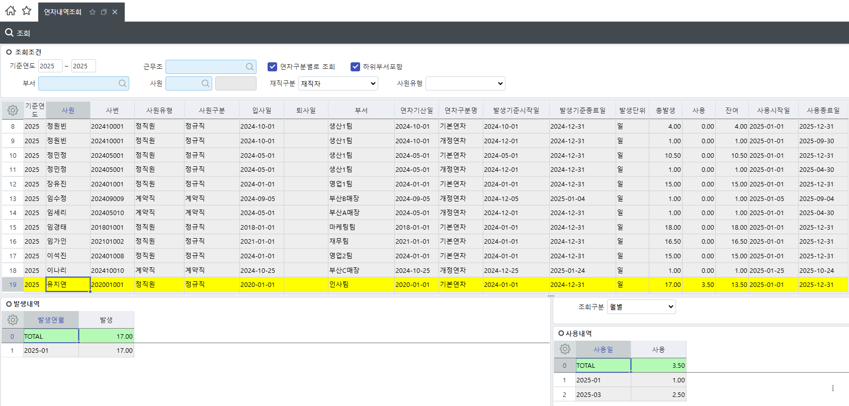Screen dimensions: 849x406
Task: Sort by 입사일 column header
Action: (262, 110)
